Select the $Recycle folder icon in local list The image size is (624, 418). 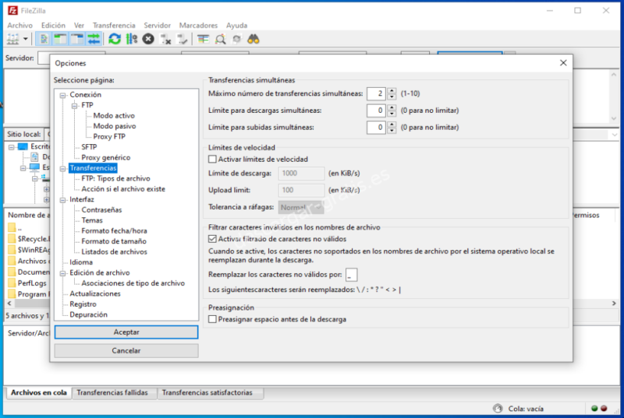(x=12, y=238)
